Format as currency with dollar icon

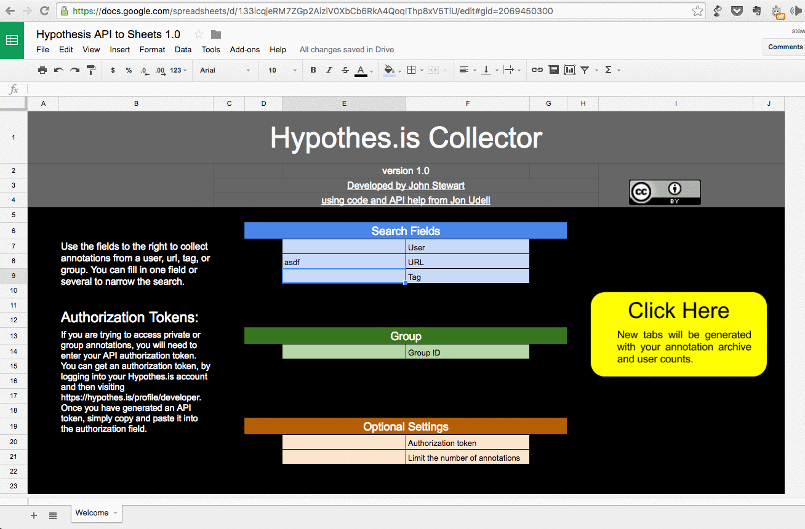point(113,70)
